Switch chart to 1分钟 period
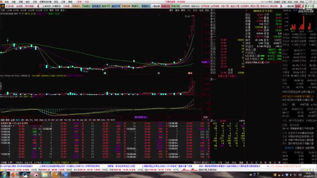The height and width of the screenshot is (178, 317). tap(9, 10)
